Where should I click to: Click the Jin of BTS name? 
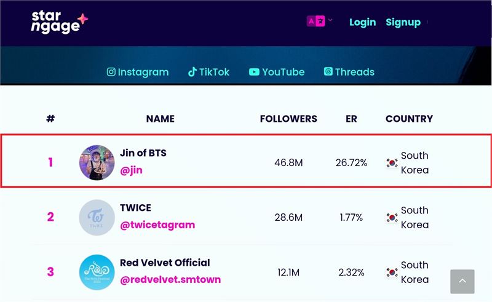coord(143,153)
